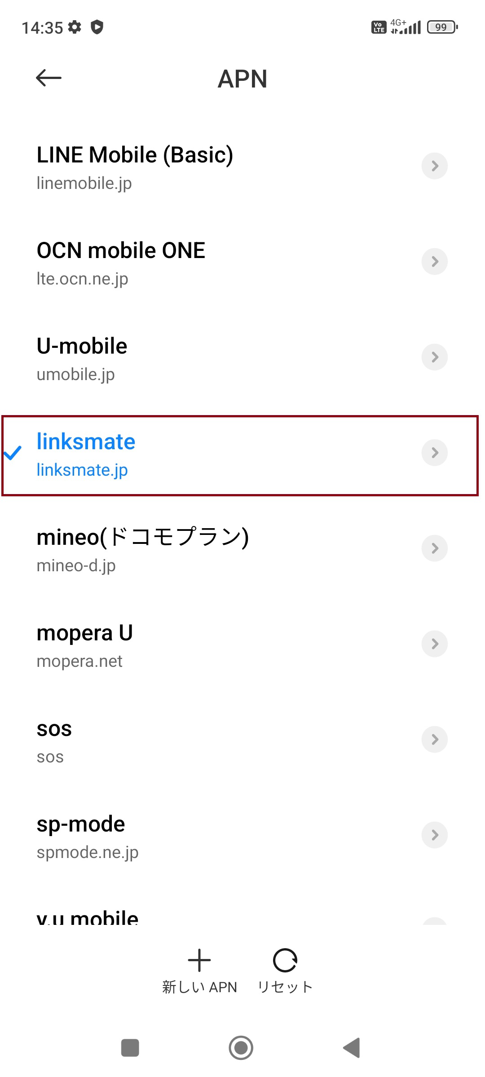Check the battery level indicator
The image size is (485, 1077).
click(441, 27)
